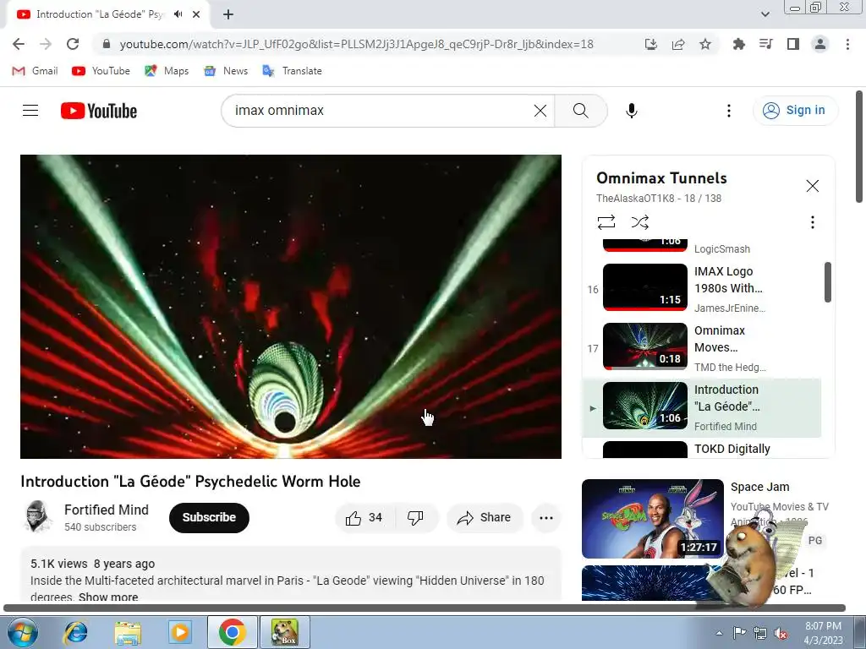Viewport: 866px width, 649px height.
Task: Open Translate bookmark
Action: [292, 71]
